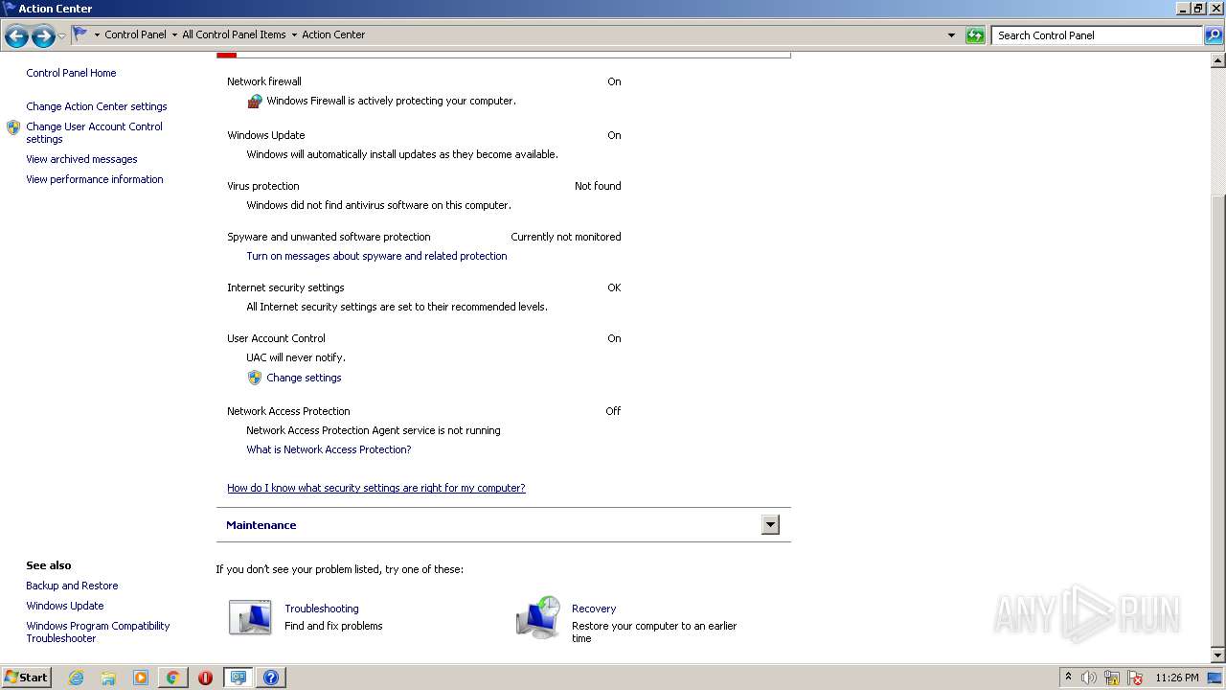Click the Recovery computer icon
Image resolution: width=1226 pixels, height=690 pixels.
[538, 617]
